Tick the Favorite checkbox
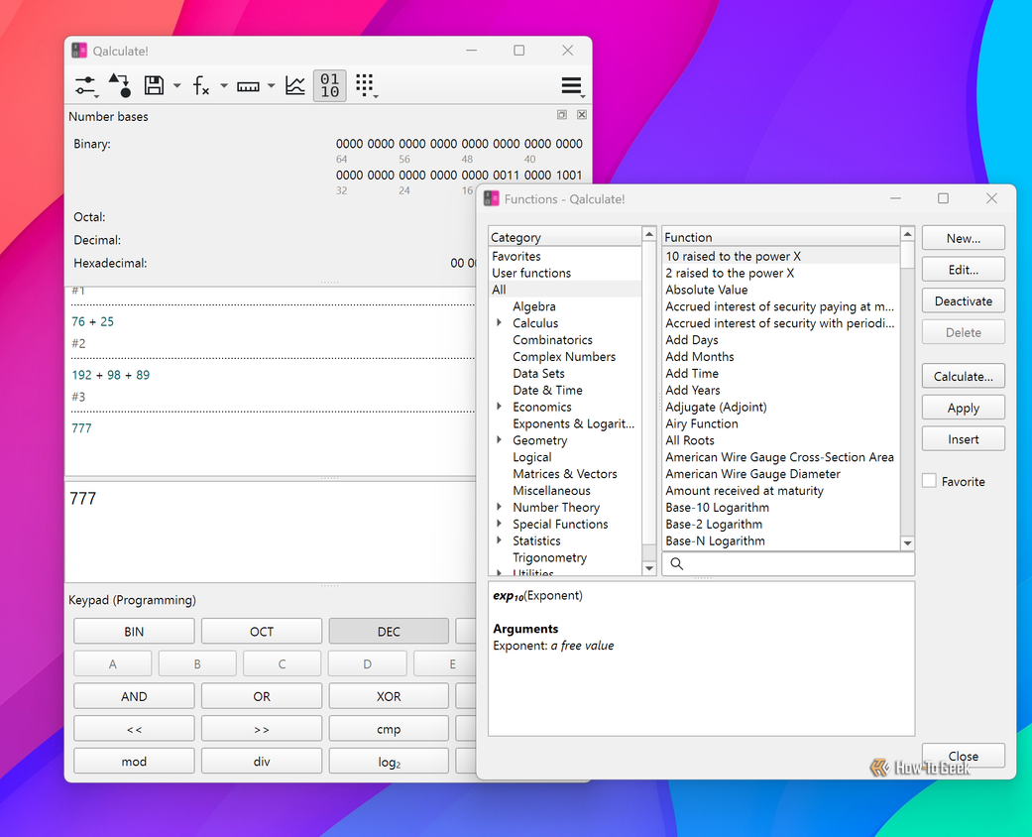The image size is (1032, 837). pos(929,481)
